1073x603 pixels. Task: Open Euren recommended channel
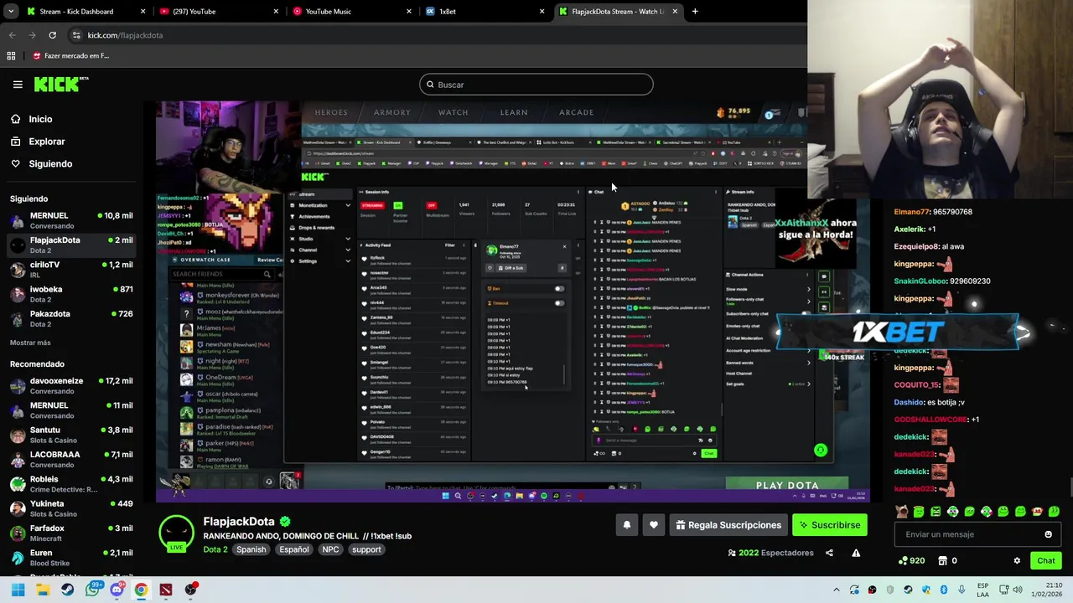click(71, 558)
